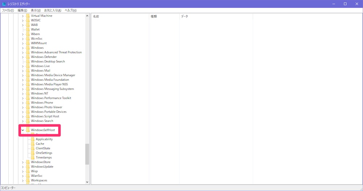Select the Windows Portable Devices key
Screen dimensions: 363x191
(x=49, y=112)
